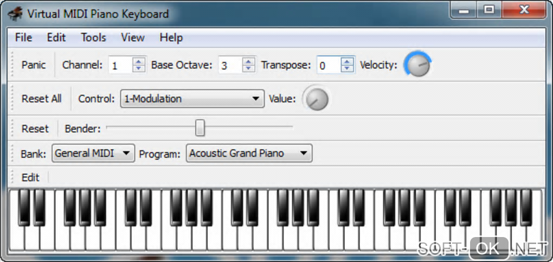Open the View menu

coord(133,37)
